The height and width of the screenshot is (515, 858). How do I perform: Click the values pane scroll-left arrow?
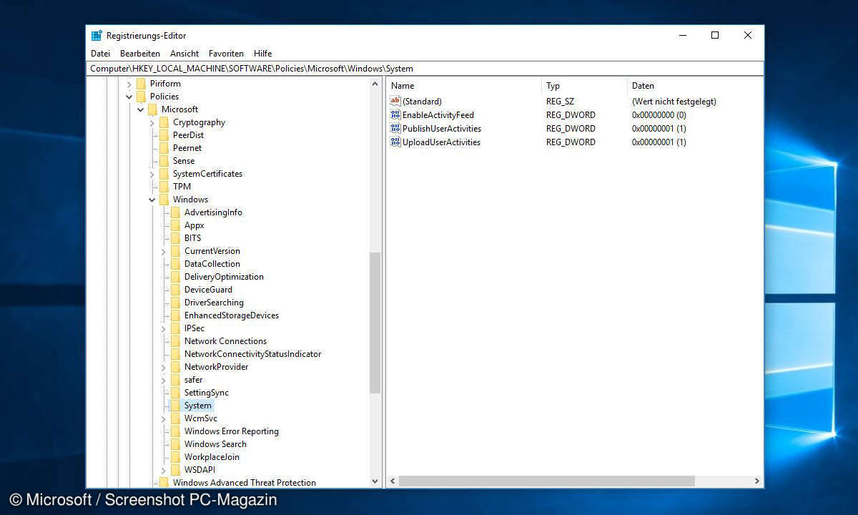coord(393,482)
